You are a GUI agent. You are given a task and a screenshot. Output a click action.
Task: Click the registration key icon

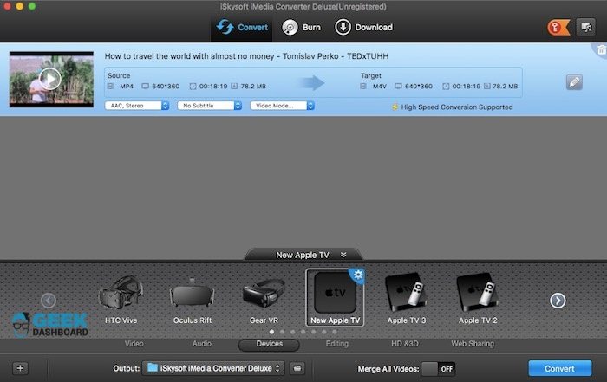(x=558, y=28)
